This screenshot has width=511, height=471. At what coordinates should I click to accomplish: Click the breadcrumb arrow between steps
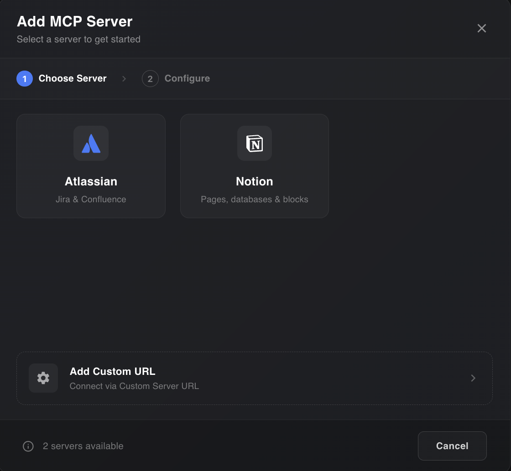(124, 78)
